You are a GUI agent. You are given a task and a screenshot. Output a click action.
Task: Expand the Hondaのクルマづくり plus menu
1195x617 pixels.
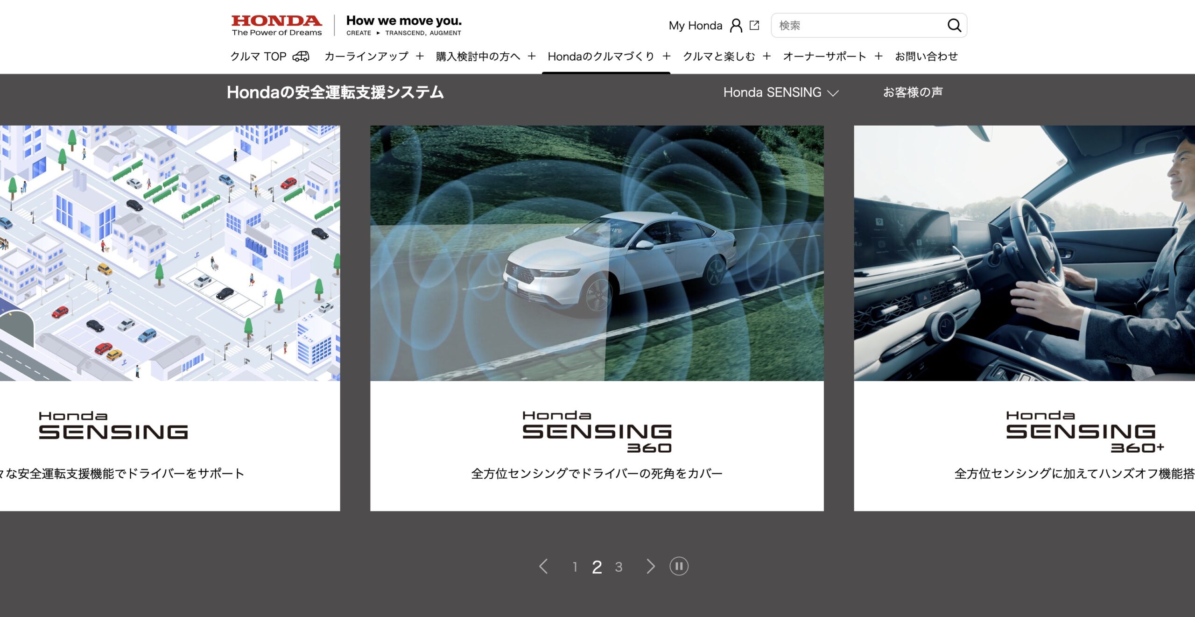666,56
